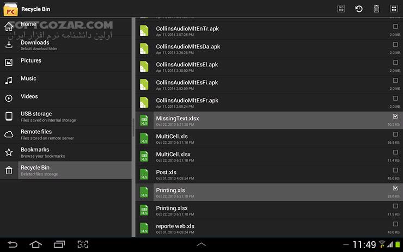The image size is (403, 252).
Task: Uncheck the MissingText.xlsx checkbox
Action: pyautogui.click(x=395, y=116)
